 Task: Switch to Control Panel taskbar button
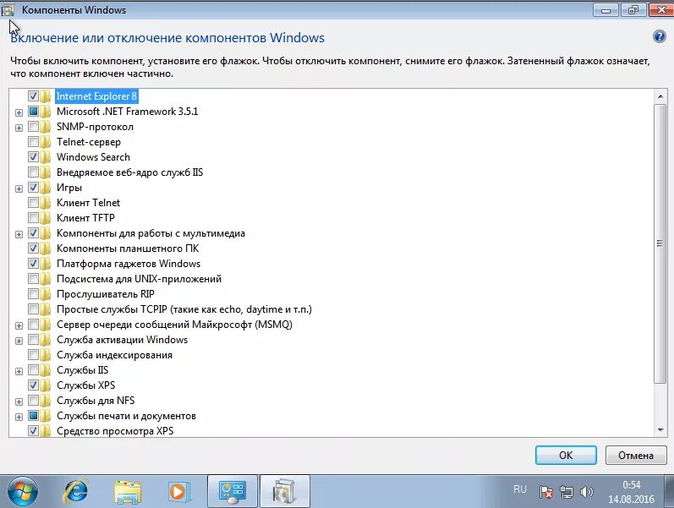(233, 491)
